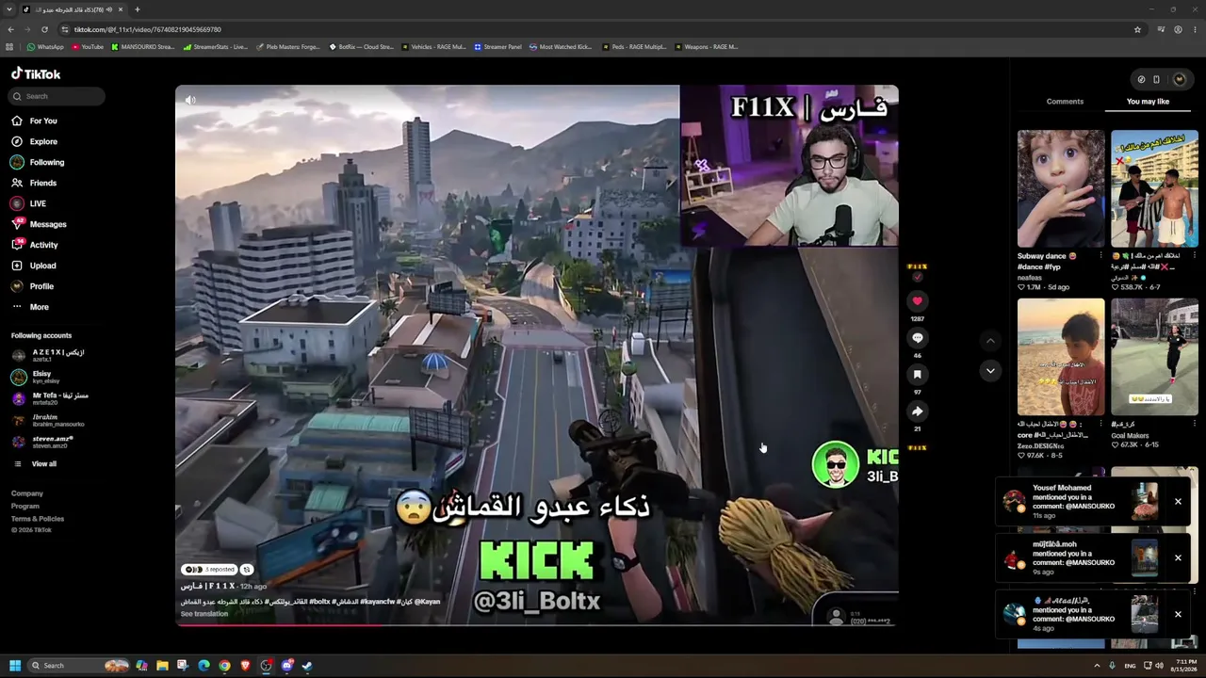The image size is (1206, 678).
Task: Open the YouTube bookmark
Action: 88,47
